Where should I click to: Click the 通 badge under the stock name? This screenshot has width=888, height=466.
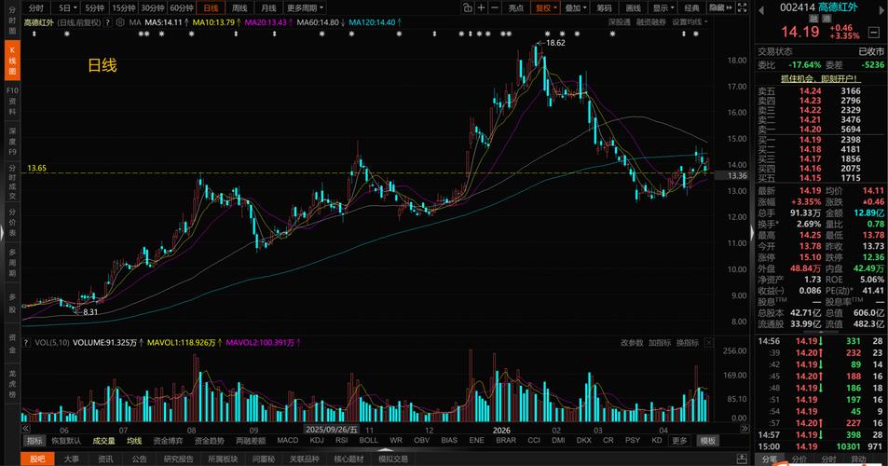coord(827,19)
